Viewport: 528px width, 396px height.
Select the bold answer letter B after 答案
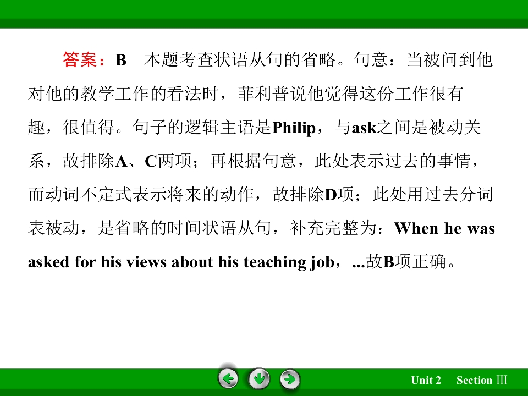[121, 60]
